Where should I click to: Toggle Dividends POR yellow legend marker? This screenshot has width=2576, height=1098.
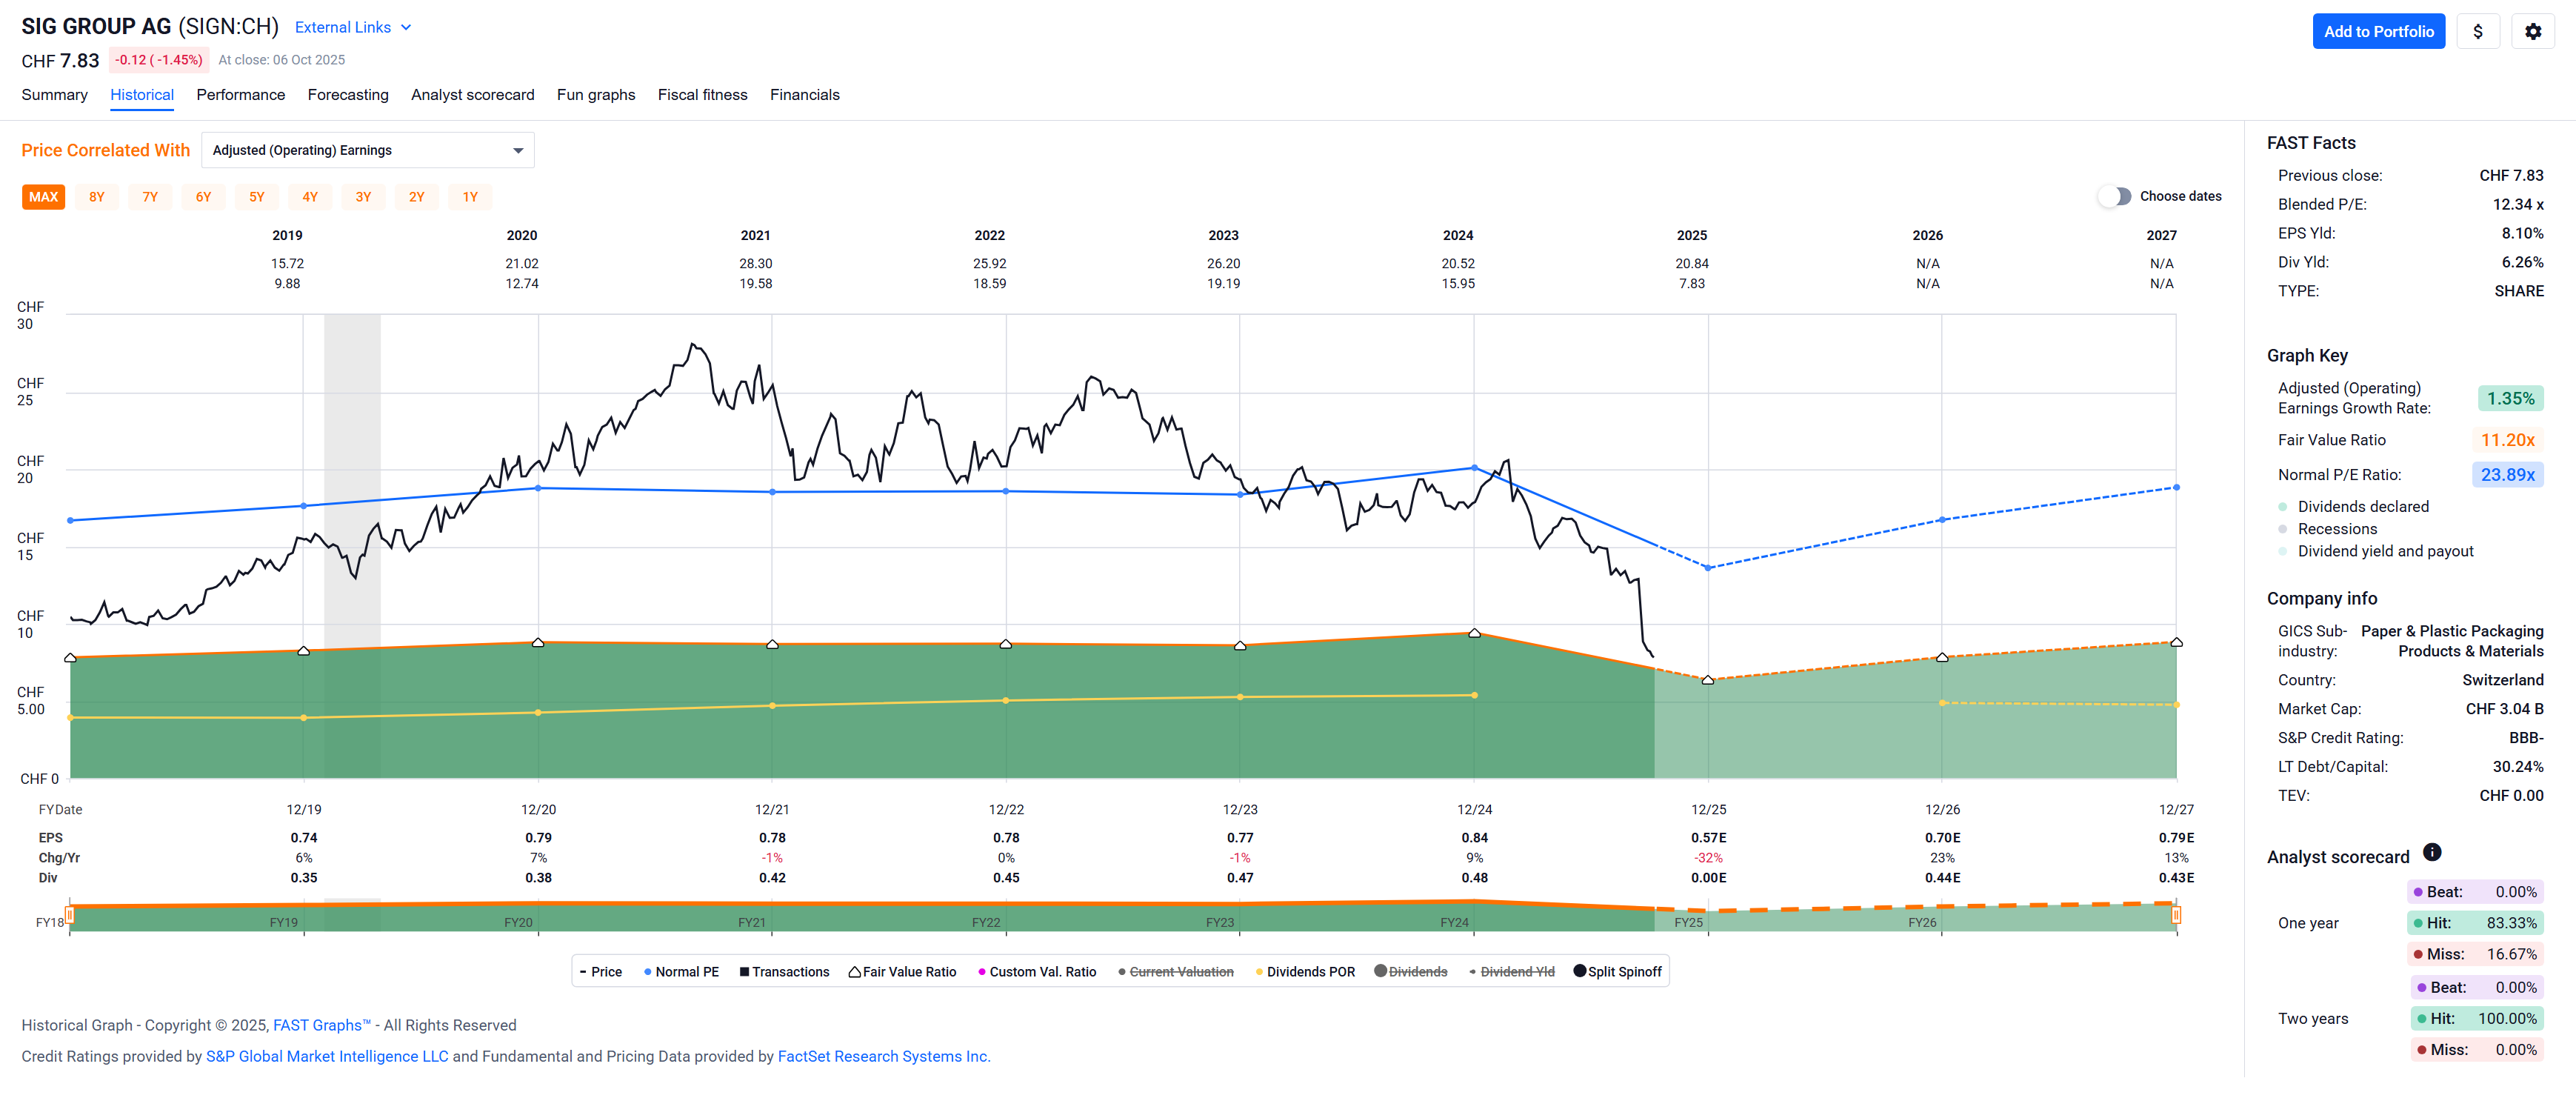[x=1305, y=971]
